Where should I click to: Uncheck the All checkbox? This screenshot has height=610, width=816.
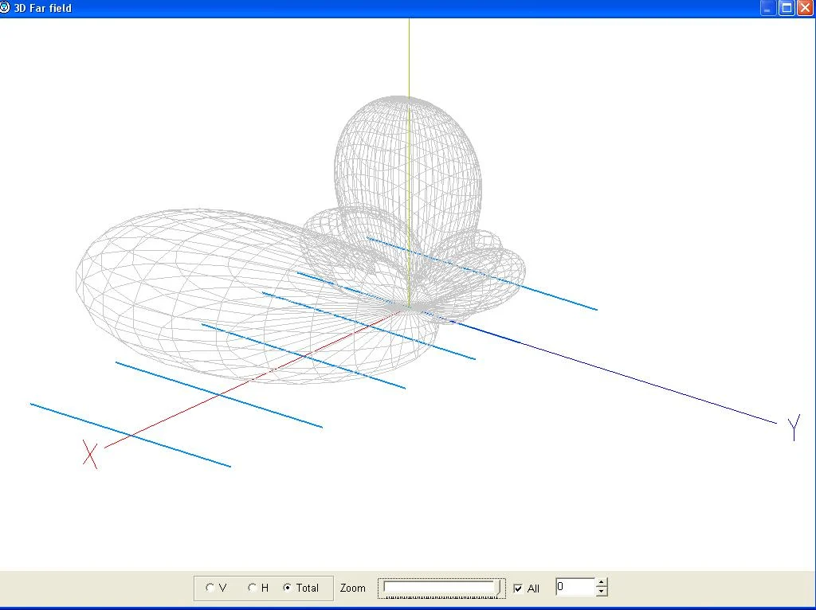[518, 588]
